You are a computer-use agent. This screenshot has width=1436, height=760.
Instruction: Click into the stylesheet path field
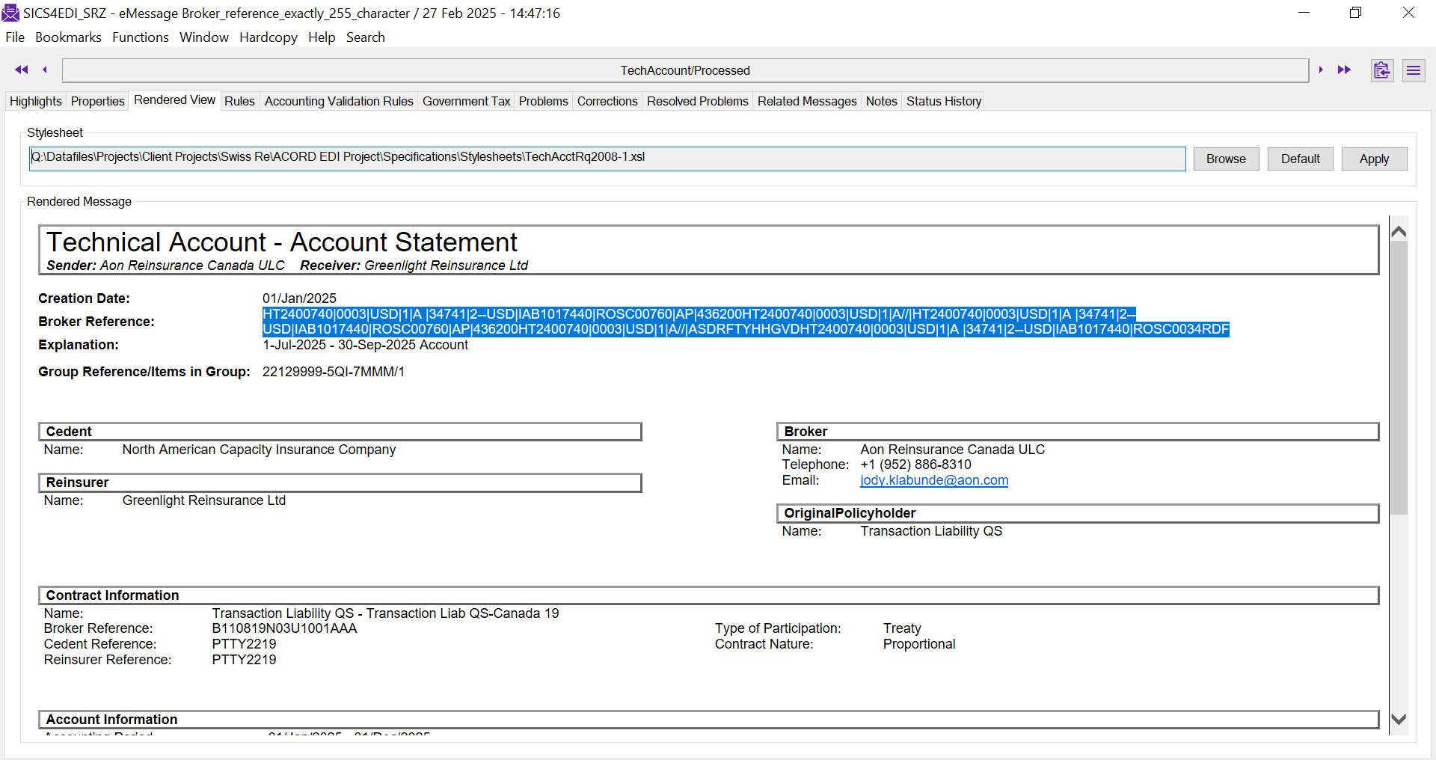coord(607,158)
